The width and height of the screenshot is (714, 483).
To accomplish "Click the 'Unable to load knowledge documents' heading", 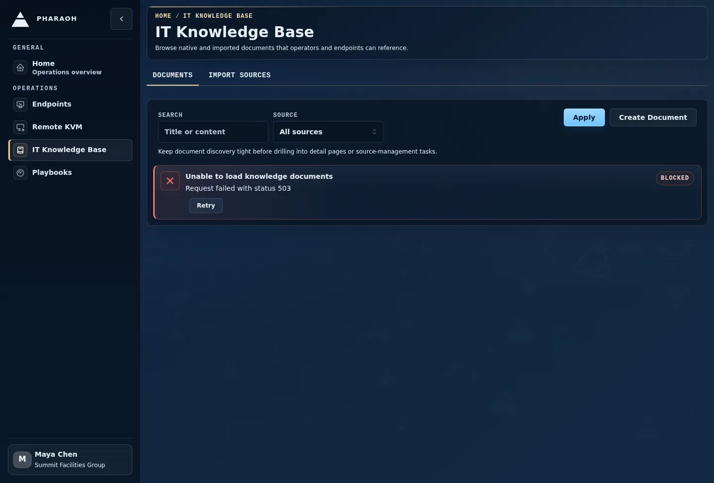I will click(259, 176).
